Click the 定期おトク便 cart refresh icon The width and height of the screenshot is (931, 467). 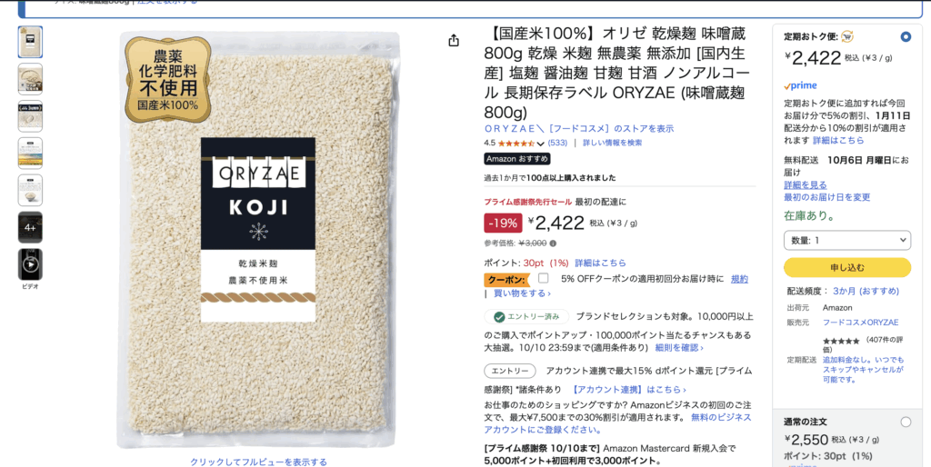tap(846, 36)
